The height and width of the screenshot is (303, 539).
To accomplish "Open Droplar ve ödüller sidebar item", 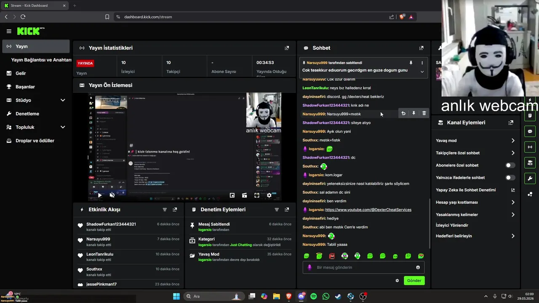I will click(x=36, y=141).
